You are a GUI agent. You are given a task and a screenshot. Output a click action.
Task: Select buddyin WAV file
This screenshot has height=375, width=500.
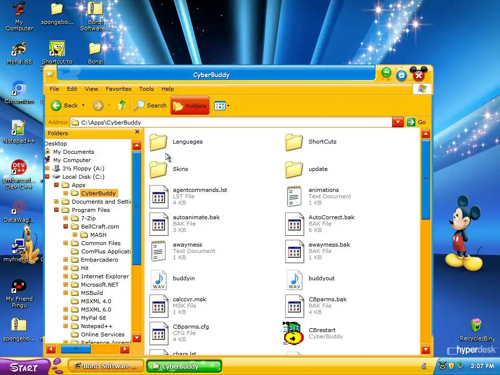click(x=172, y=279)
